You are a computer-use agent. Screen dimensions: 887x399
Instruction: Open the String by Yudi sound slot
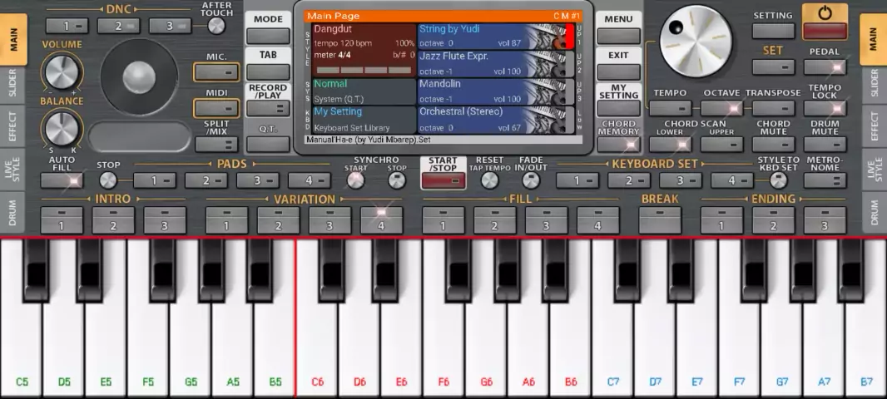tap(487, 37)
